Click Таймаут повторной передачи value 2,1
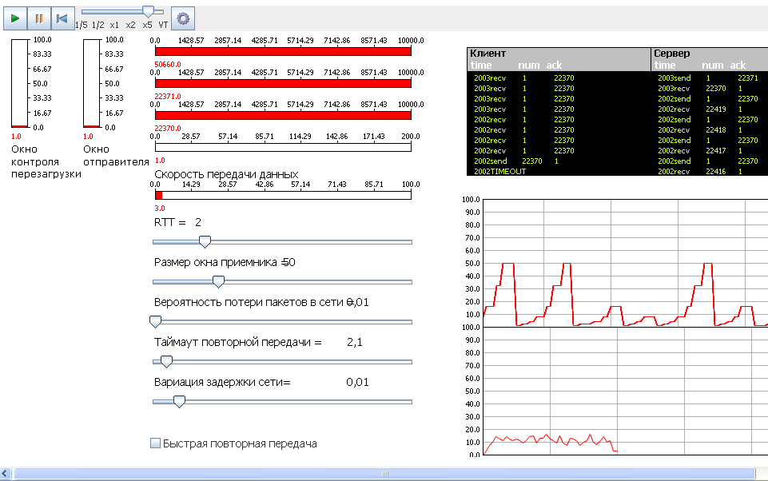Image resolution: width=768 pixels, height=481 pixels. click(355, 342)
